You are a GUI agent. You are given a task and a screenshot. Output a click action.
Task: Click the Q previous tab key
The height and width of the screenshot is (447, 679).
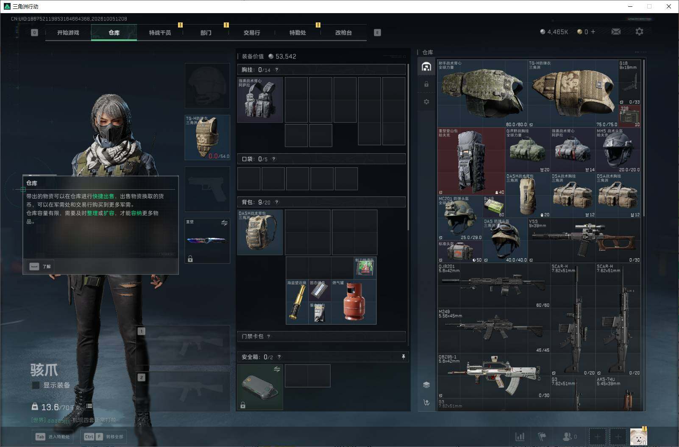click(35, 33)
